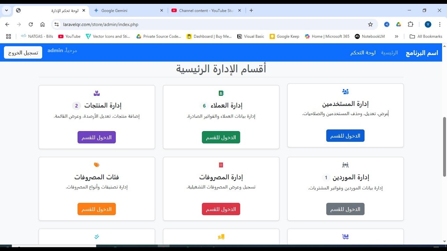Click the Google Drive extension icon
The width and height of the screenshot is (447, 251).
[398, 24]
